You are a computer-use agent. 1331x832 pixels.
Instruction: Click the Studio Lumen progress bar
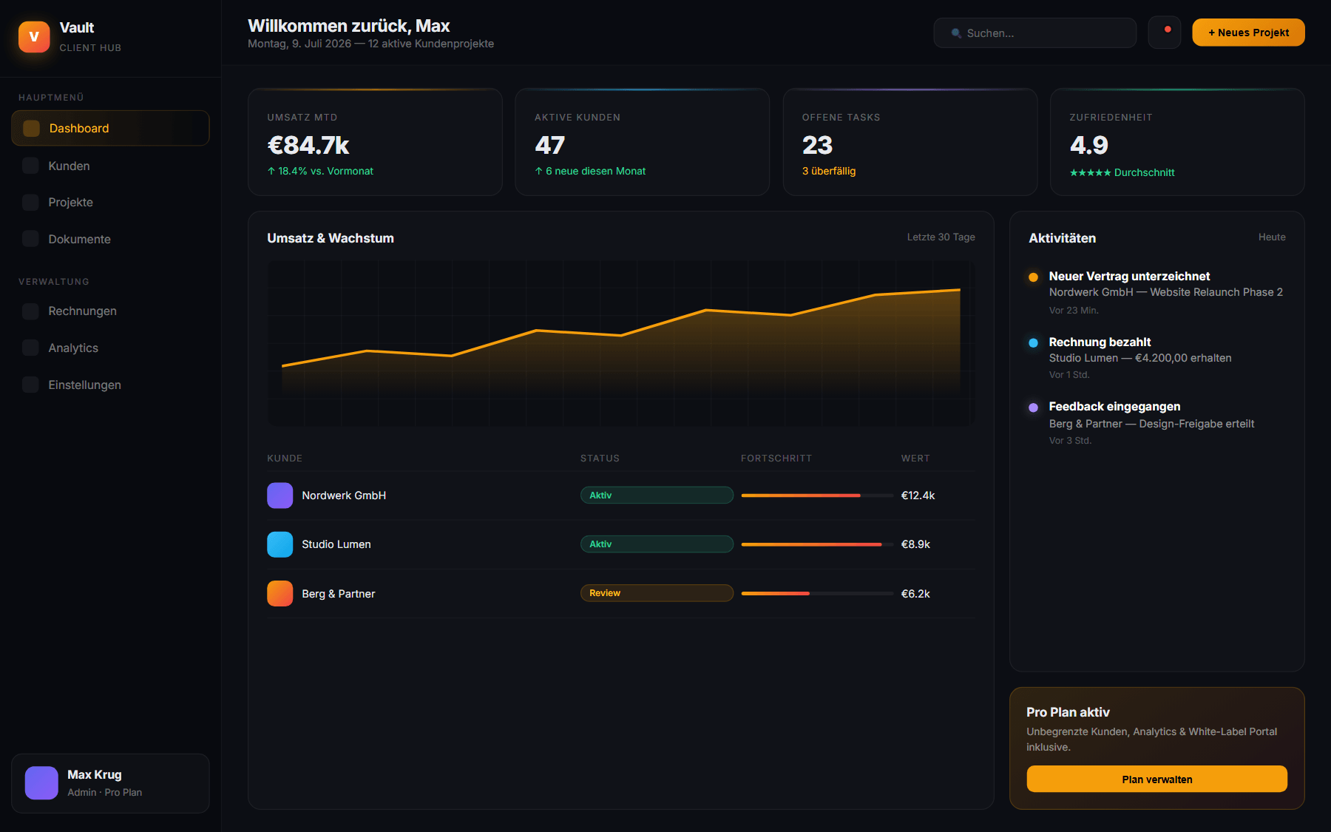point(817,544)
